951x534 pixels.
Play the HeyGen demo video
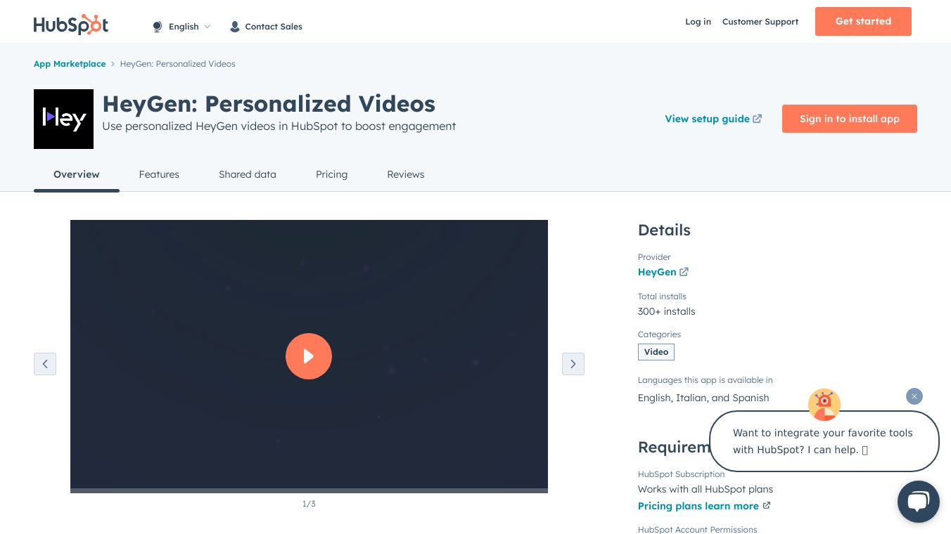[x=309, y=356]
